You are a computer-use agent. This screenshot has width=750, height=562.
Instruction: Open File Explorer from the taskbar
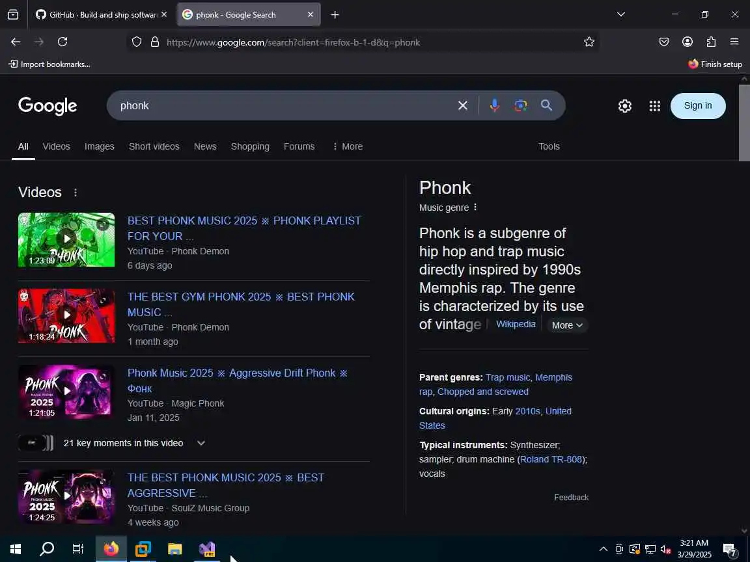175,549
